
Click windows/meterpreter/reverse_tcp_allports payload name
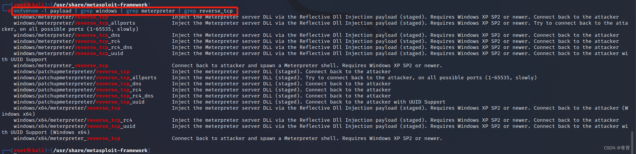[x=75, y=23]
